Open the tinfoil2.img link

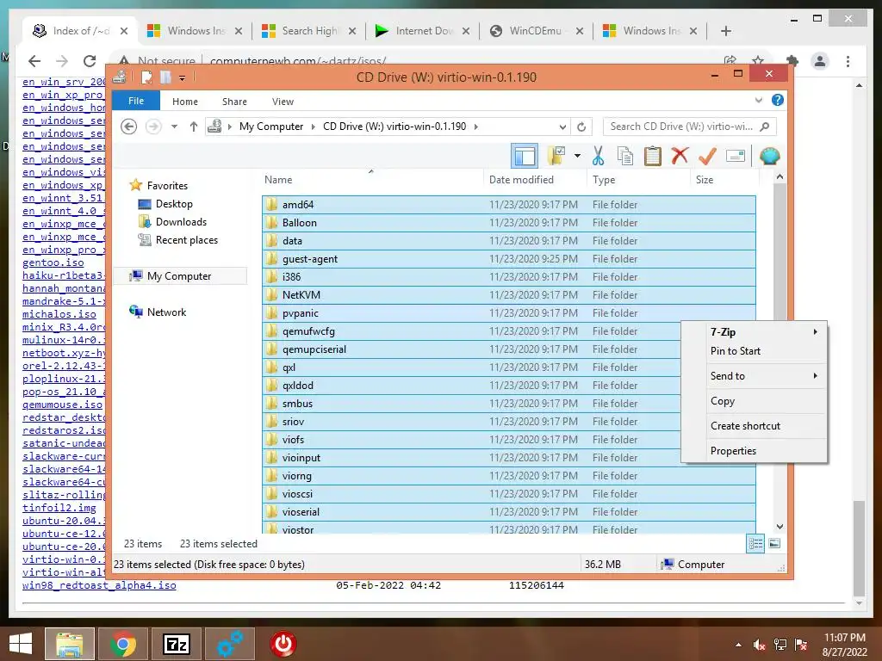point(59,508)
